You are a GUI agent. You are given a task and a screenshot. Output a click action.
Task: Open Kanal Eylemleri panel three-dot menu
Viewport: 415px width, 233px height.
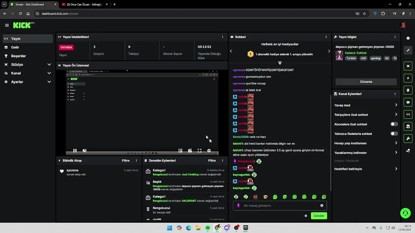point(395,94)
